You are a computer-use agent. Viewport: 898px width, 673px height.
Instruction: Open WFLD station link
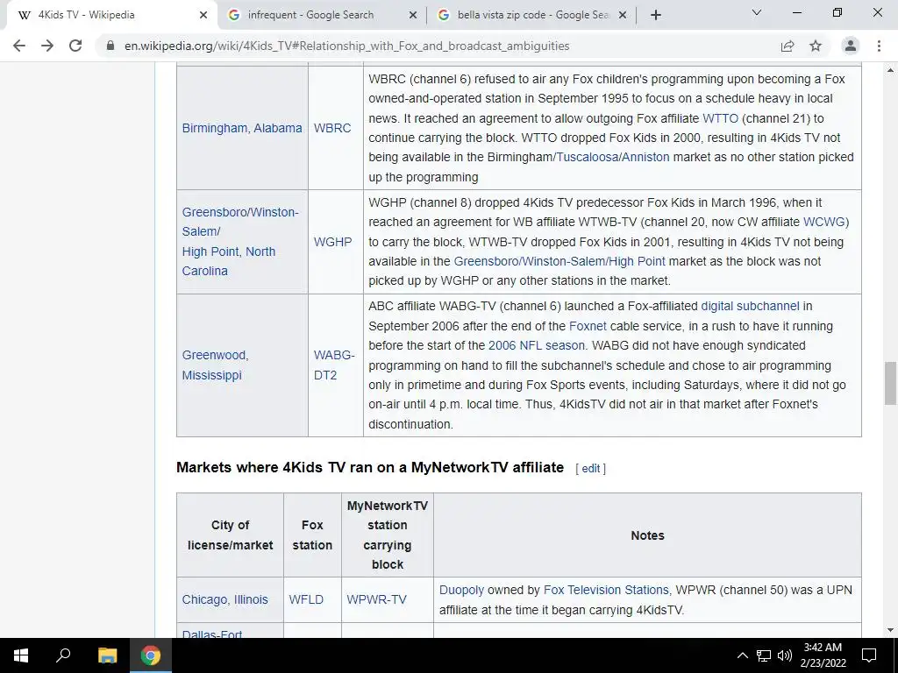click(x=306, y=599)
